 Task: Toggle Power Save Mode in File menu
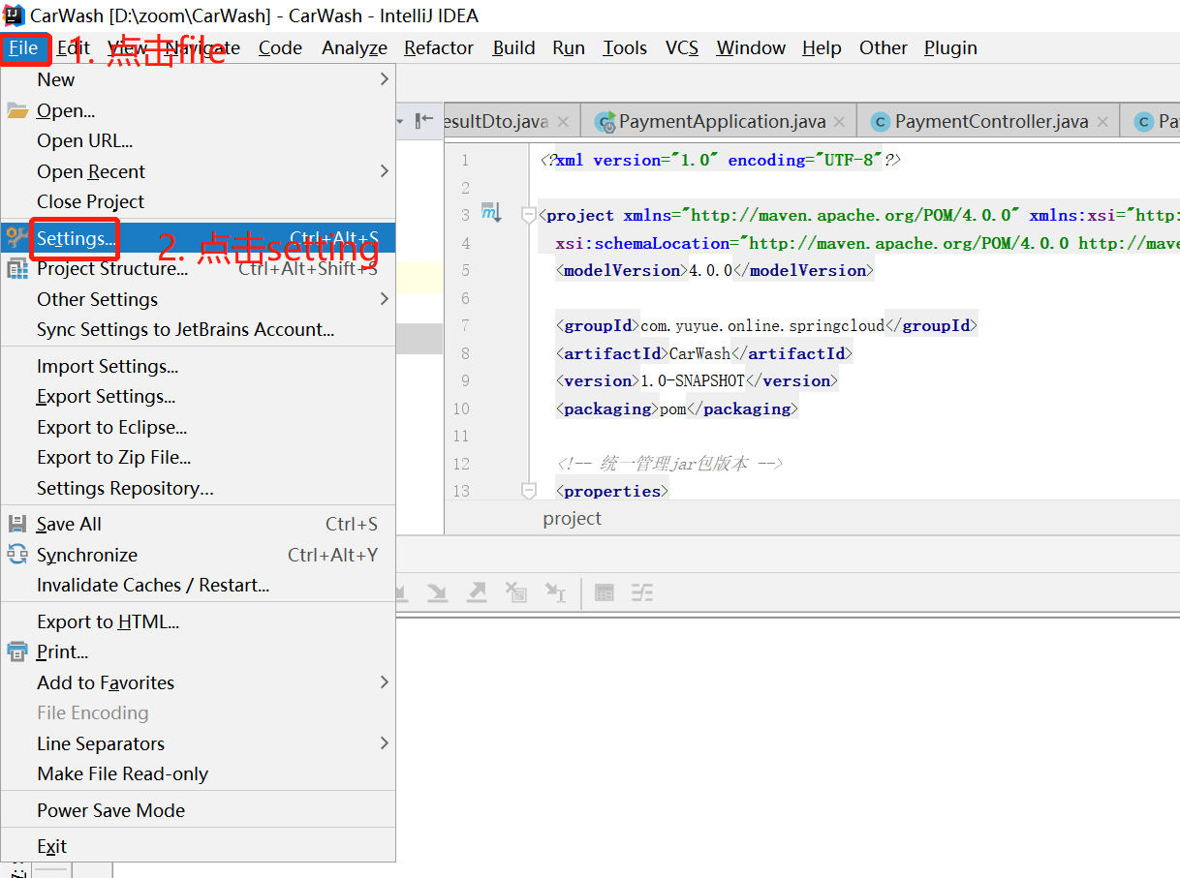198,810
